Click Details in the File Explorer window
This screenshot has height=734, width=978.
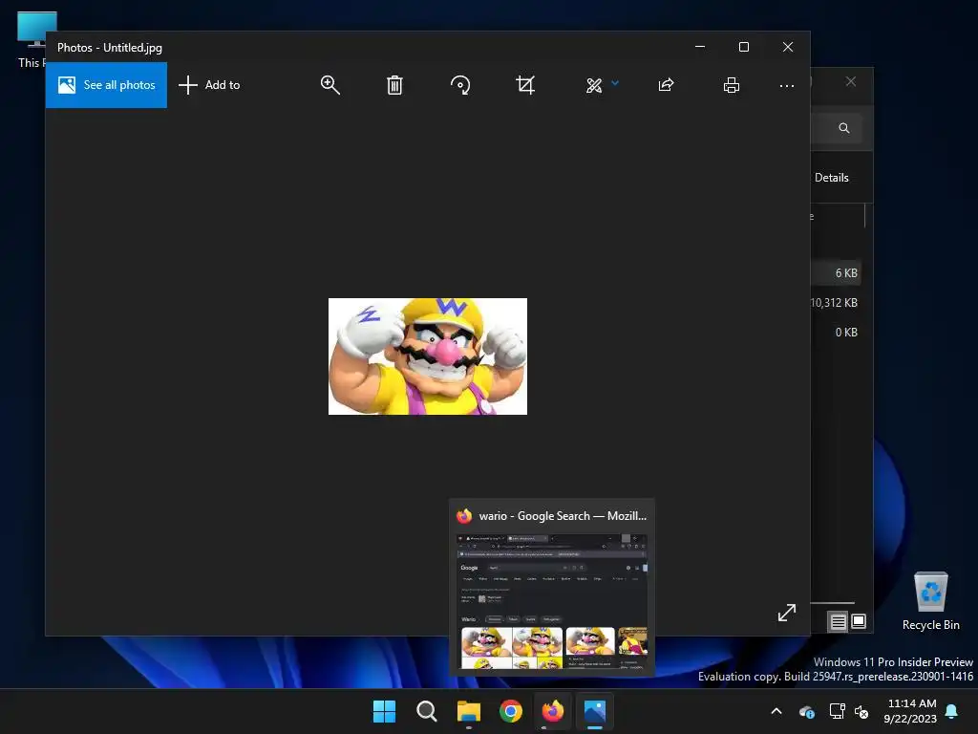pyautogui.click(x=832, y=178)
